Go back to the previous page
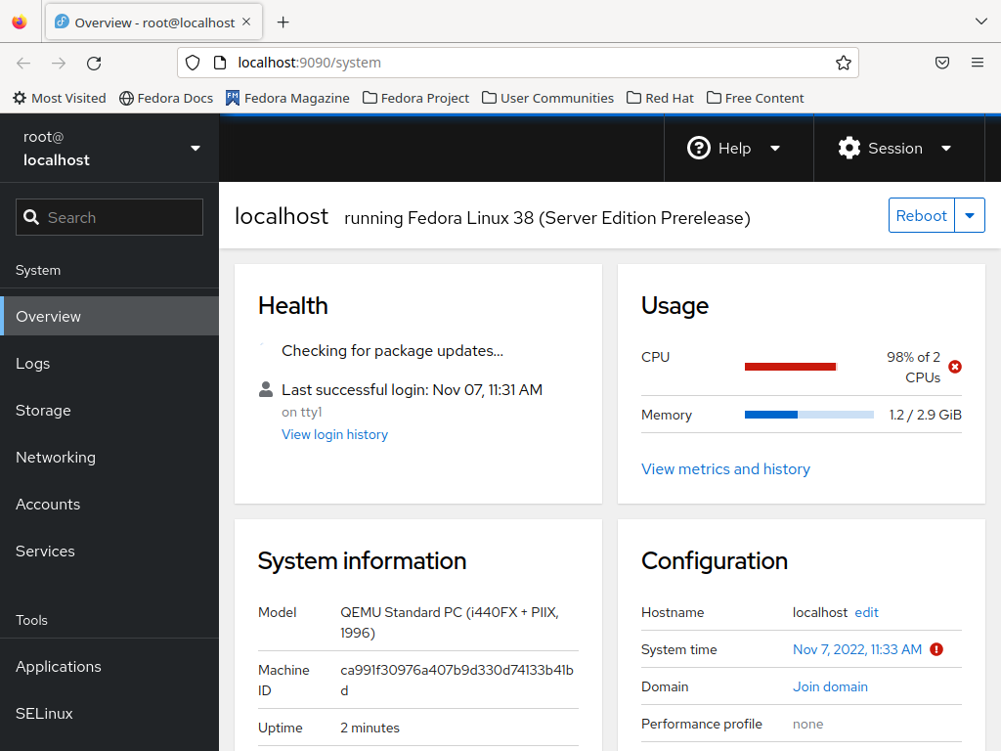Image resolution: width=1001 pixels, height=751 pixels. click(x=23, y=63)
